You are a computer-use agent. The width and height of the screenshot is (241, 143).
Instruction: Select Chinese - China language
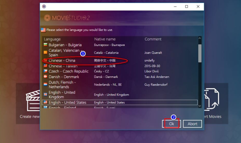pyautogui.click(x=120, y=60)
